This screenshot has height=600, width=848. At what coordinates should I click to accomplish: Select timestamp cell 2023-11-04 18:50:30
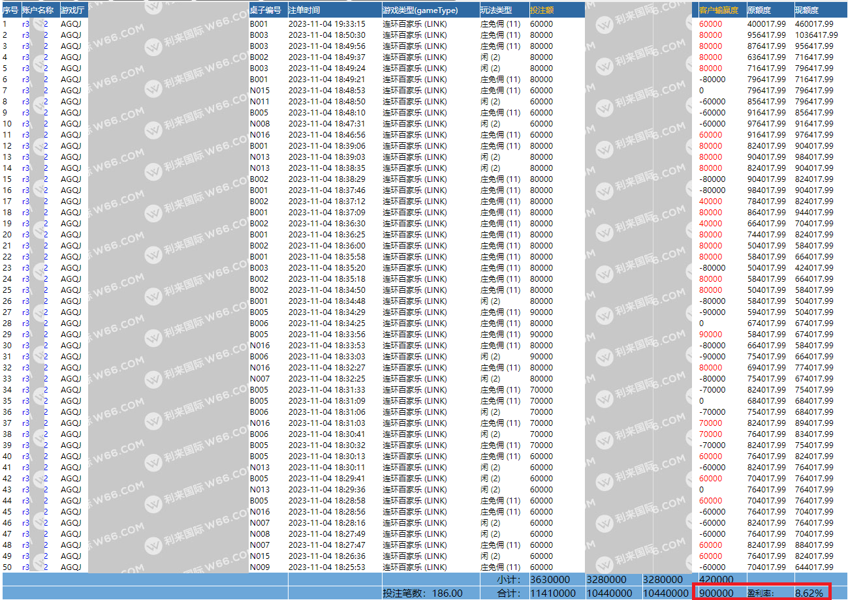click(x=327, y=35)
